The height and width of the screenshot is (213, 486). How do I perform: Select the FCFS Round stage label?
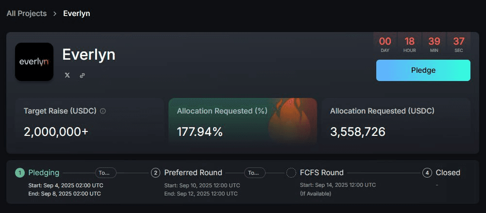click(x=322, y=173)
